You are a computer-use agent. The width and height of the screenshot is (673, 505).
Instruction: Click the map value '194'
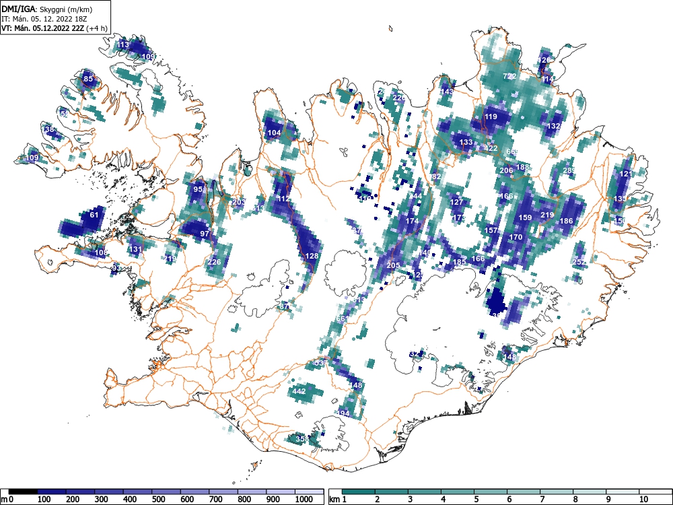(x=343, y=413)
